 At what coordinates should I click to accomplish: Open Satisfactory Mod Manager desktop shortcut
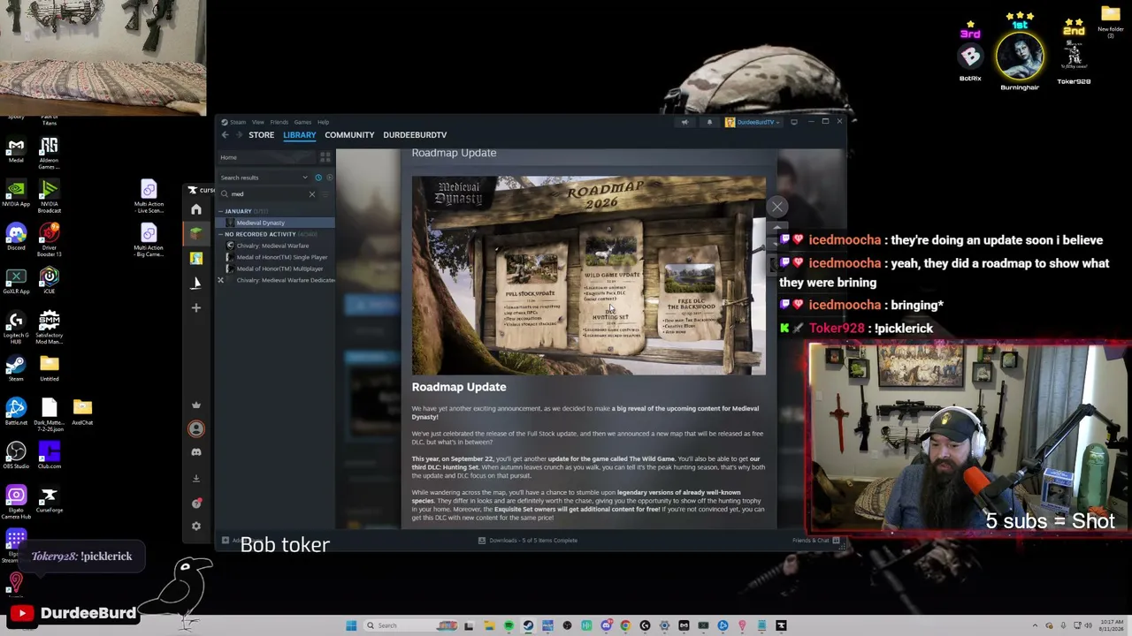pyautogui.click(x=50, y=327)
